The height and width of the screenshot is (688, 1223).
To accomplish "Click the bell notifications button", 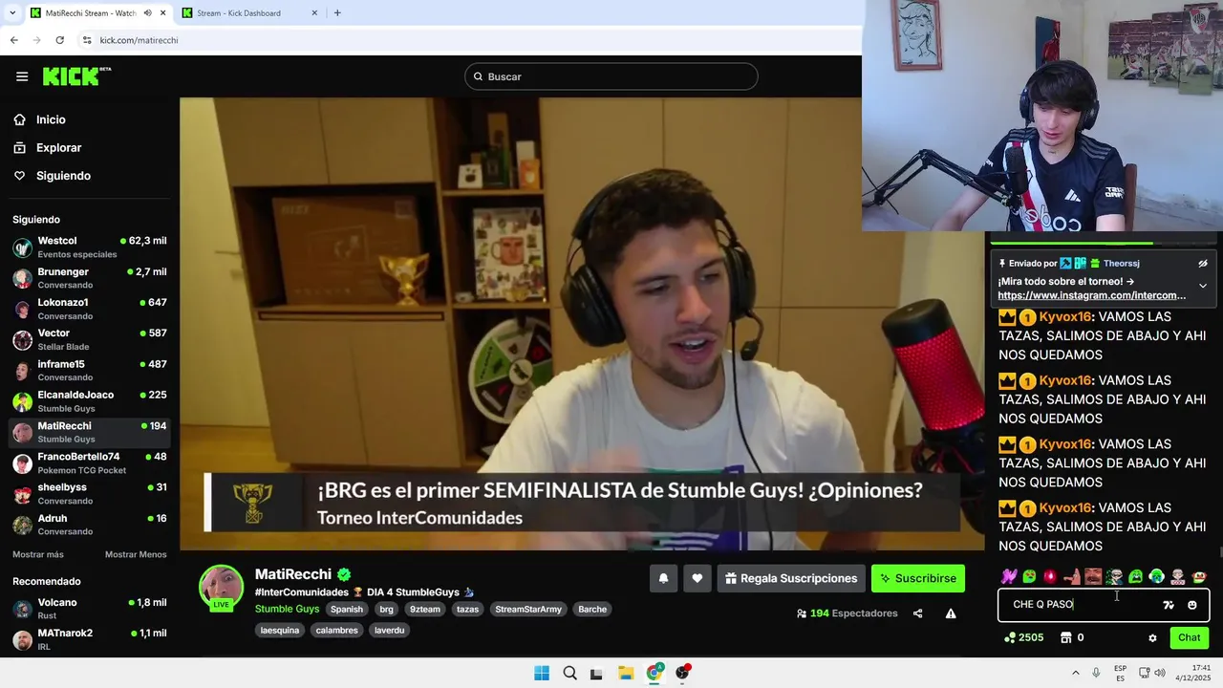I will [663, 578].
